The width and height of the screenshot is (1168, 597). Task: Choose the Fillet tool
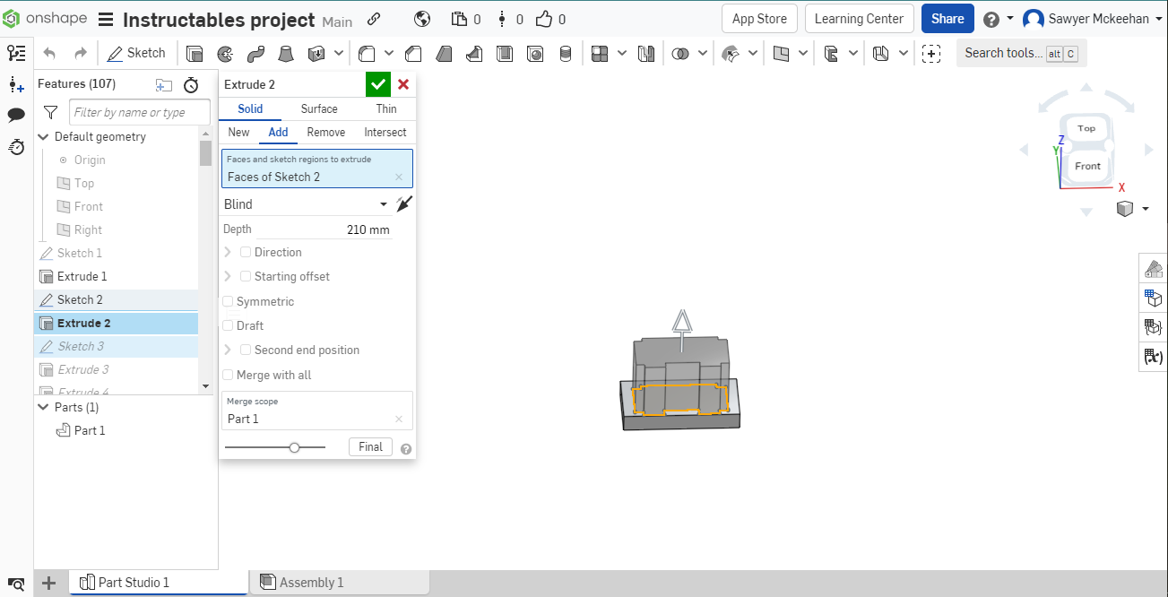(367, 54)
